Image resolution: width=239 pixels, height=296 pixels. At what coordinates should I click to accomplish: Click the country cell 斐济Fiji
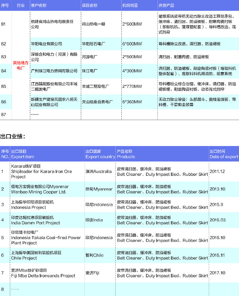click(92, 273)
